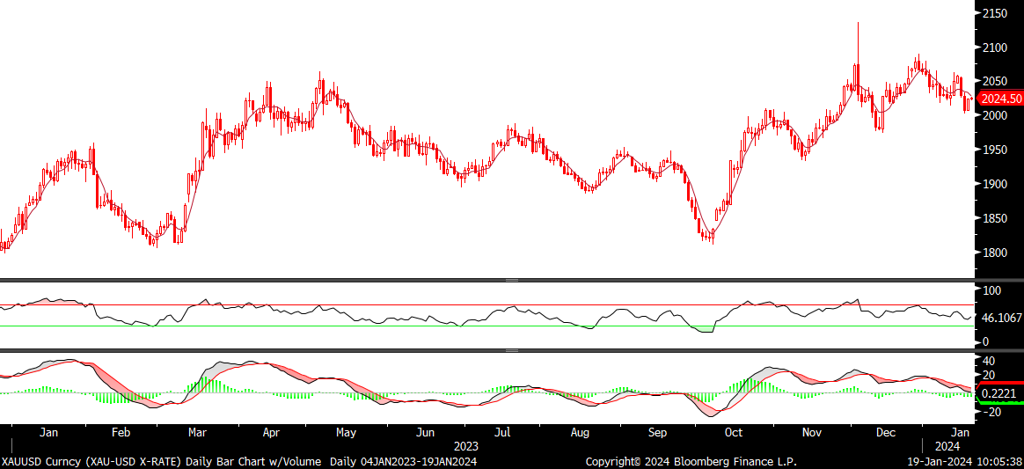This screenshot has width=1024, height=469.
Task: Select the 2100 price axis label
Action: [x=995, y=48]
